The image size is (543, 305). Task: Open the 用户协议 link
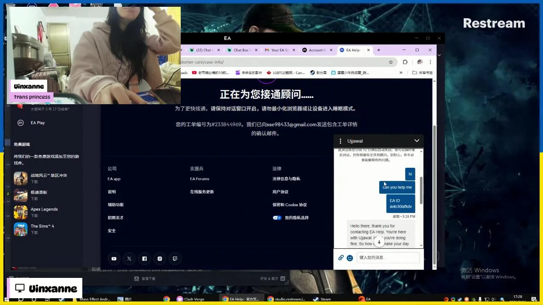click(x=280, y=192)
